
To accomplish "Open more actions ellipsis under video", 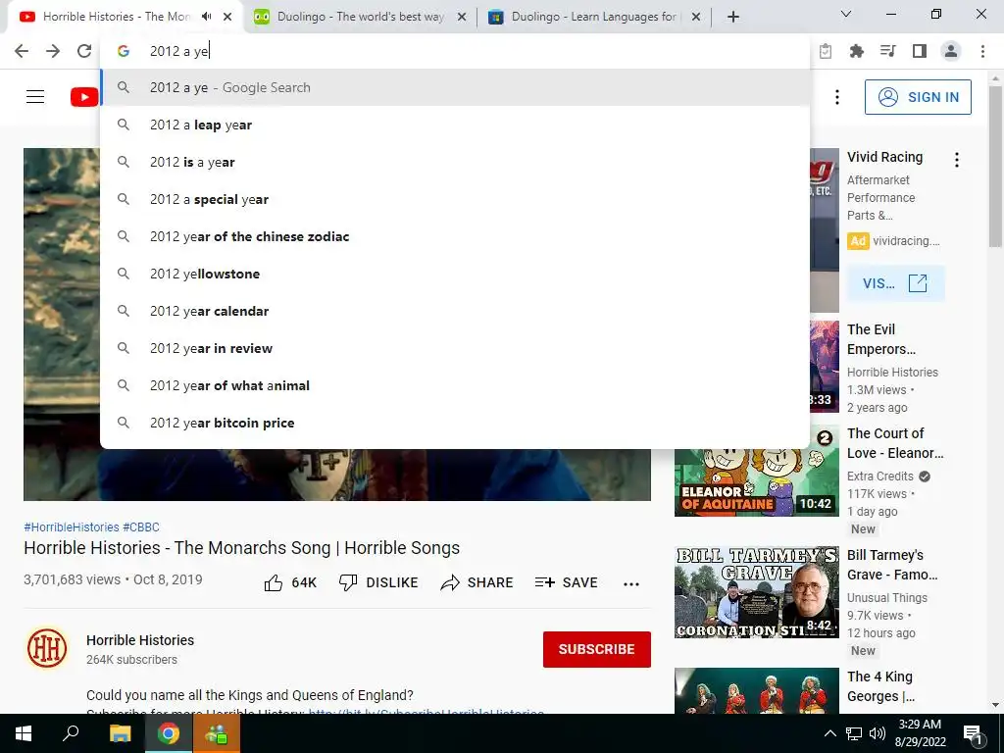I will (x=631, y=583).
